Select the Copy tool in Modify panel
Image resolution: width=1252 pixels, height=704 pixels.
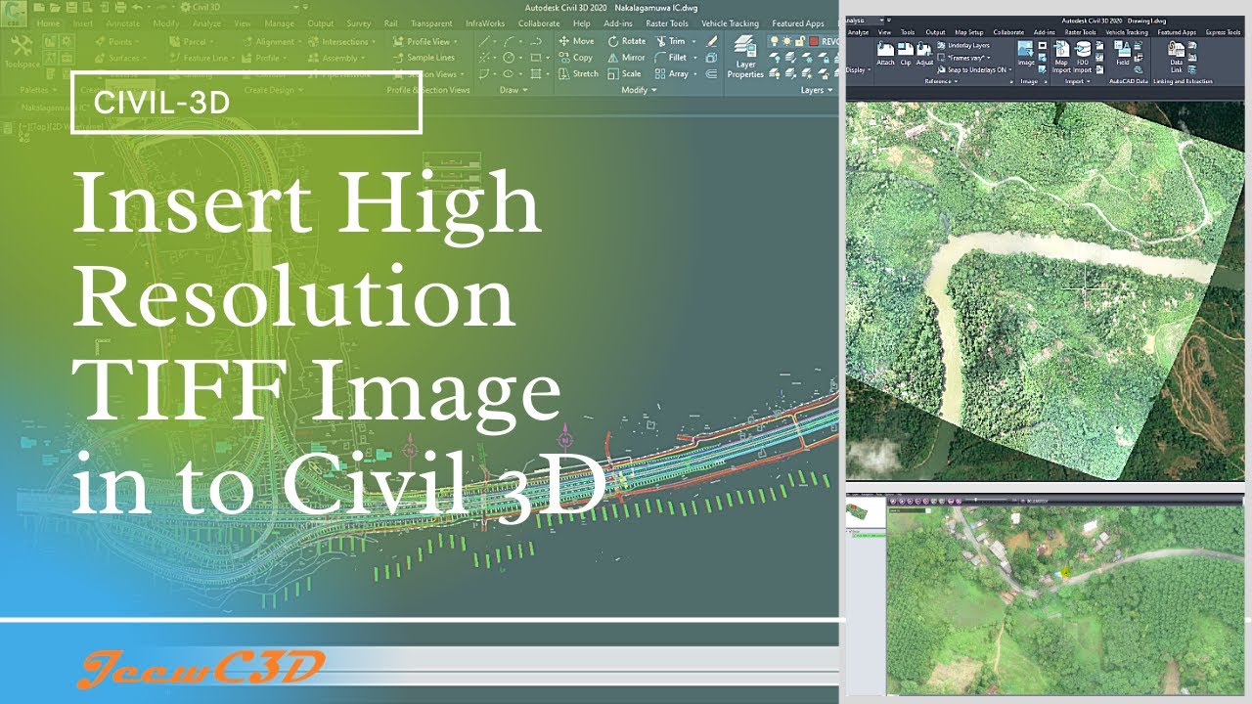(577, 58)
